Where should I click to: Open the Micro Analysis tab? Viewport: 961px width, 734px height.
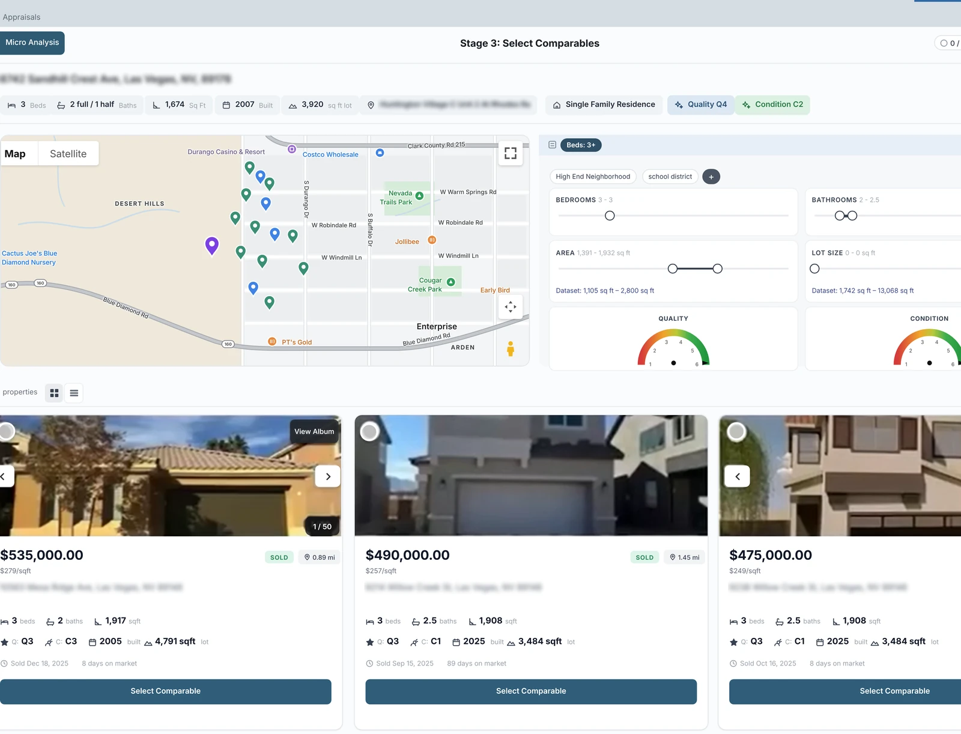[32, 43]
